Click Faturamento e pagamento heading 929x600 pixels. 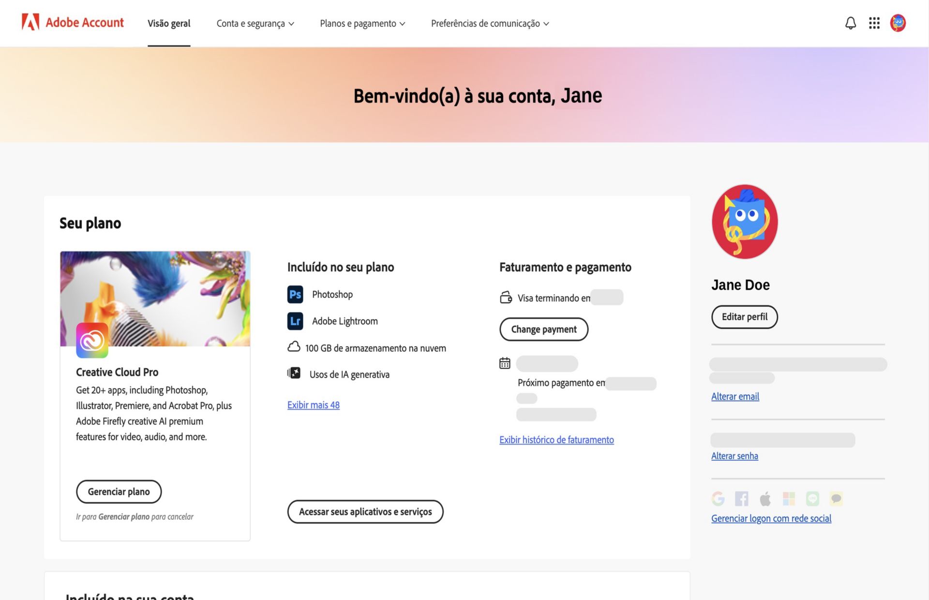(x=565, y=267)
